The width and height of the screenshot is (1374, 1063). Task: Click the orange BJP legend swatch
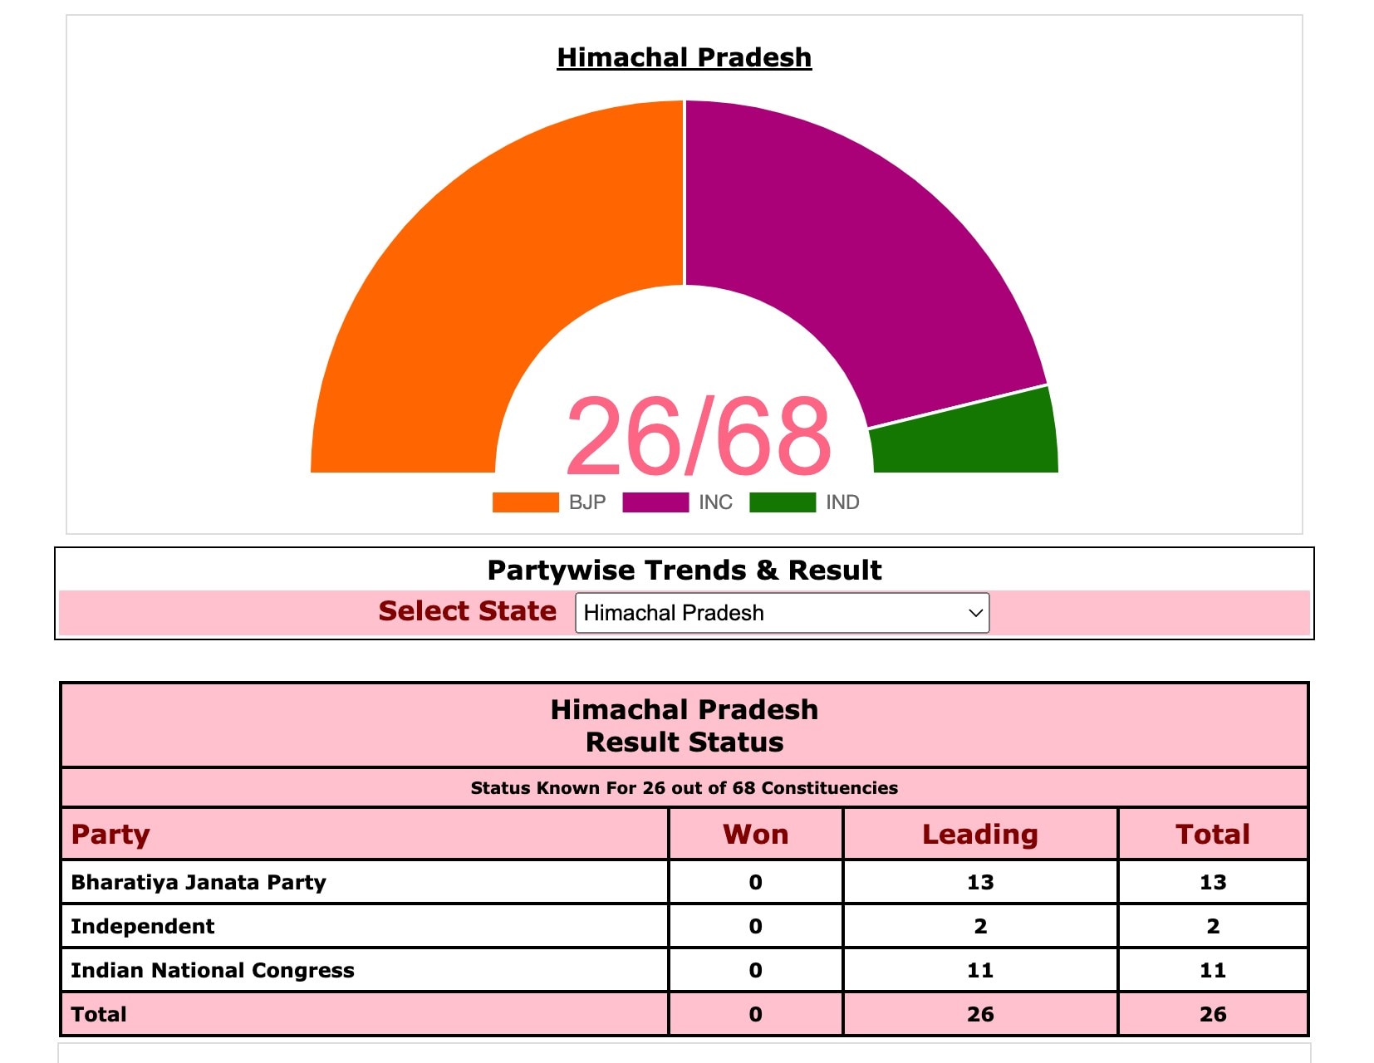tap(525, 502)
